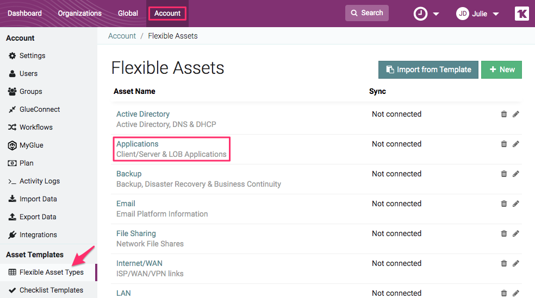The image size is (535, 298).
Task: Click the GlueConnect plug icon
Action: 13,109
